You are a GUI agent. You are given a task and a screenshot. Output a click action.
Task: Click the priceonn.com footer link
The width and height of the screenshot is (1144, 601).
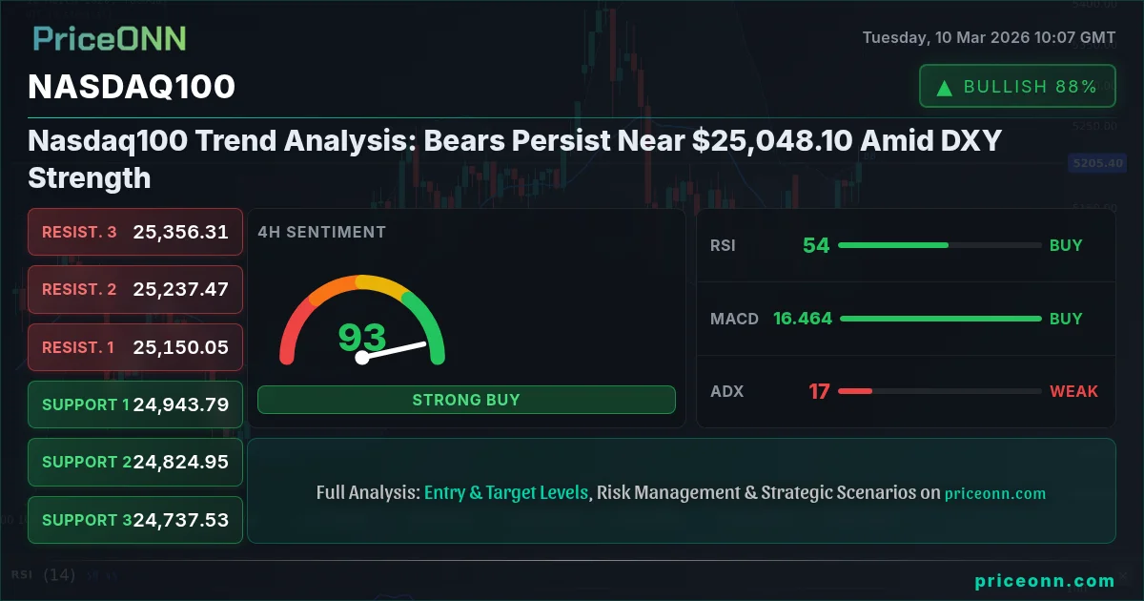point(1045,581)
